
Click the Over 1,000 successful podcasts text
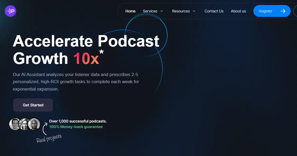(x=78, y=121)
